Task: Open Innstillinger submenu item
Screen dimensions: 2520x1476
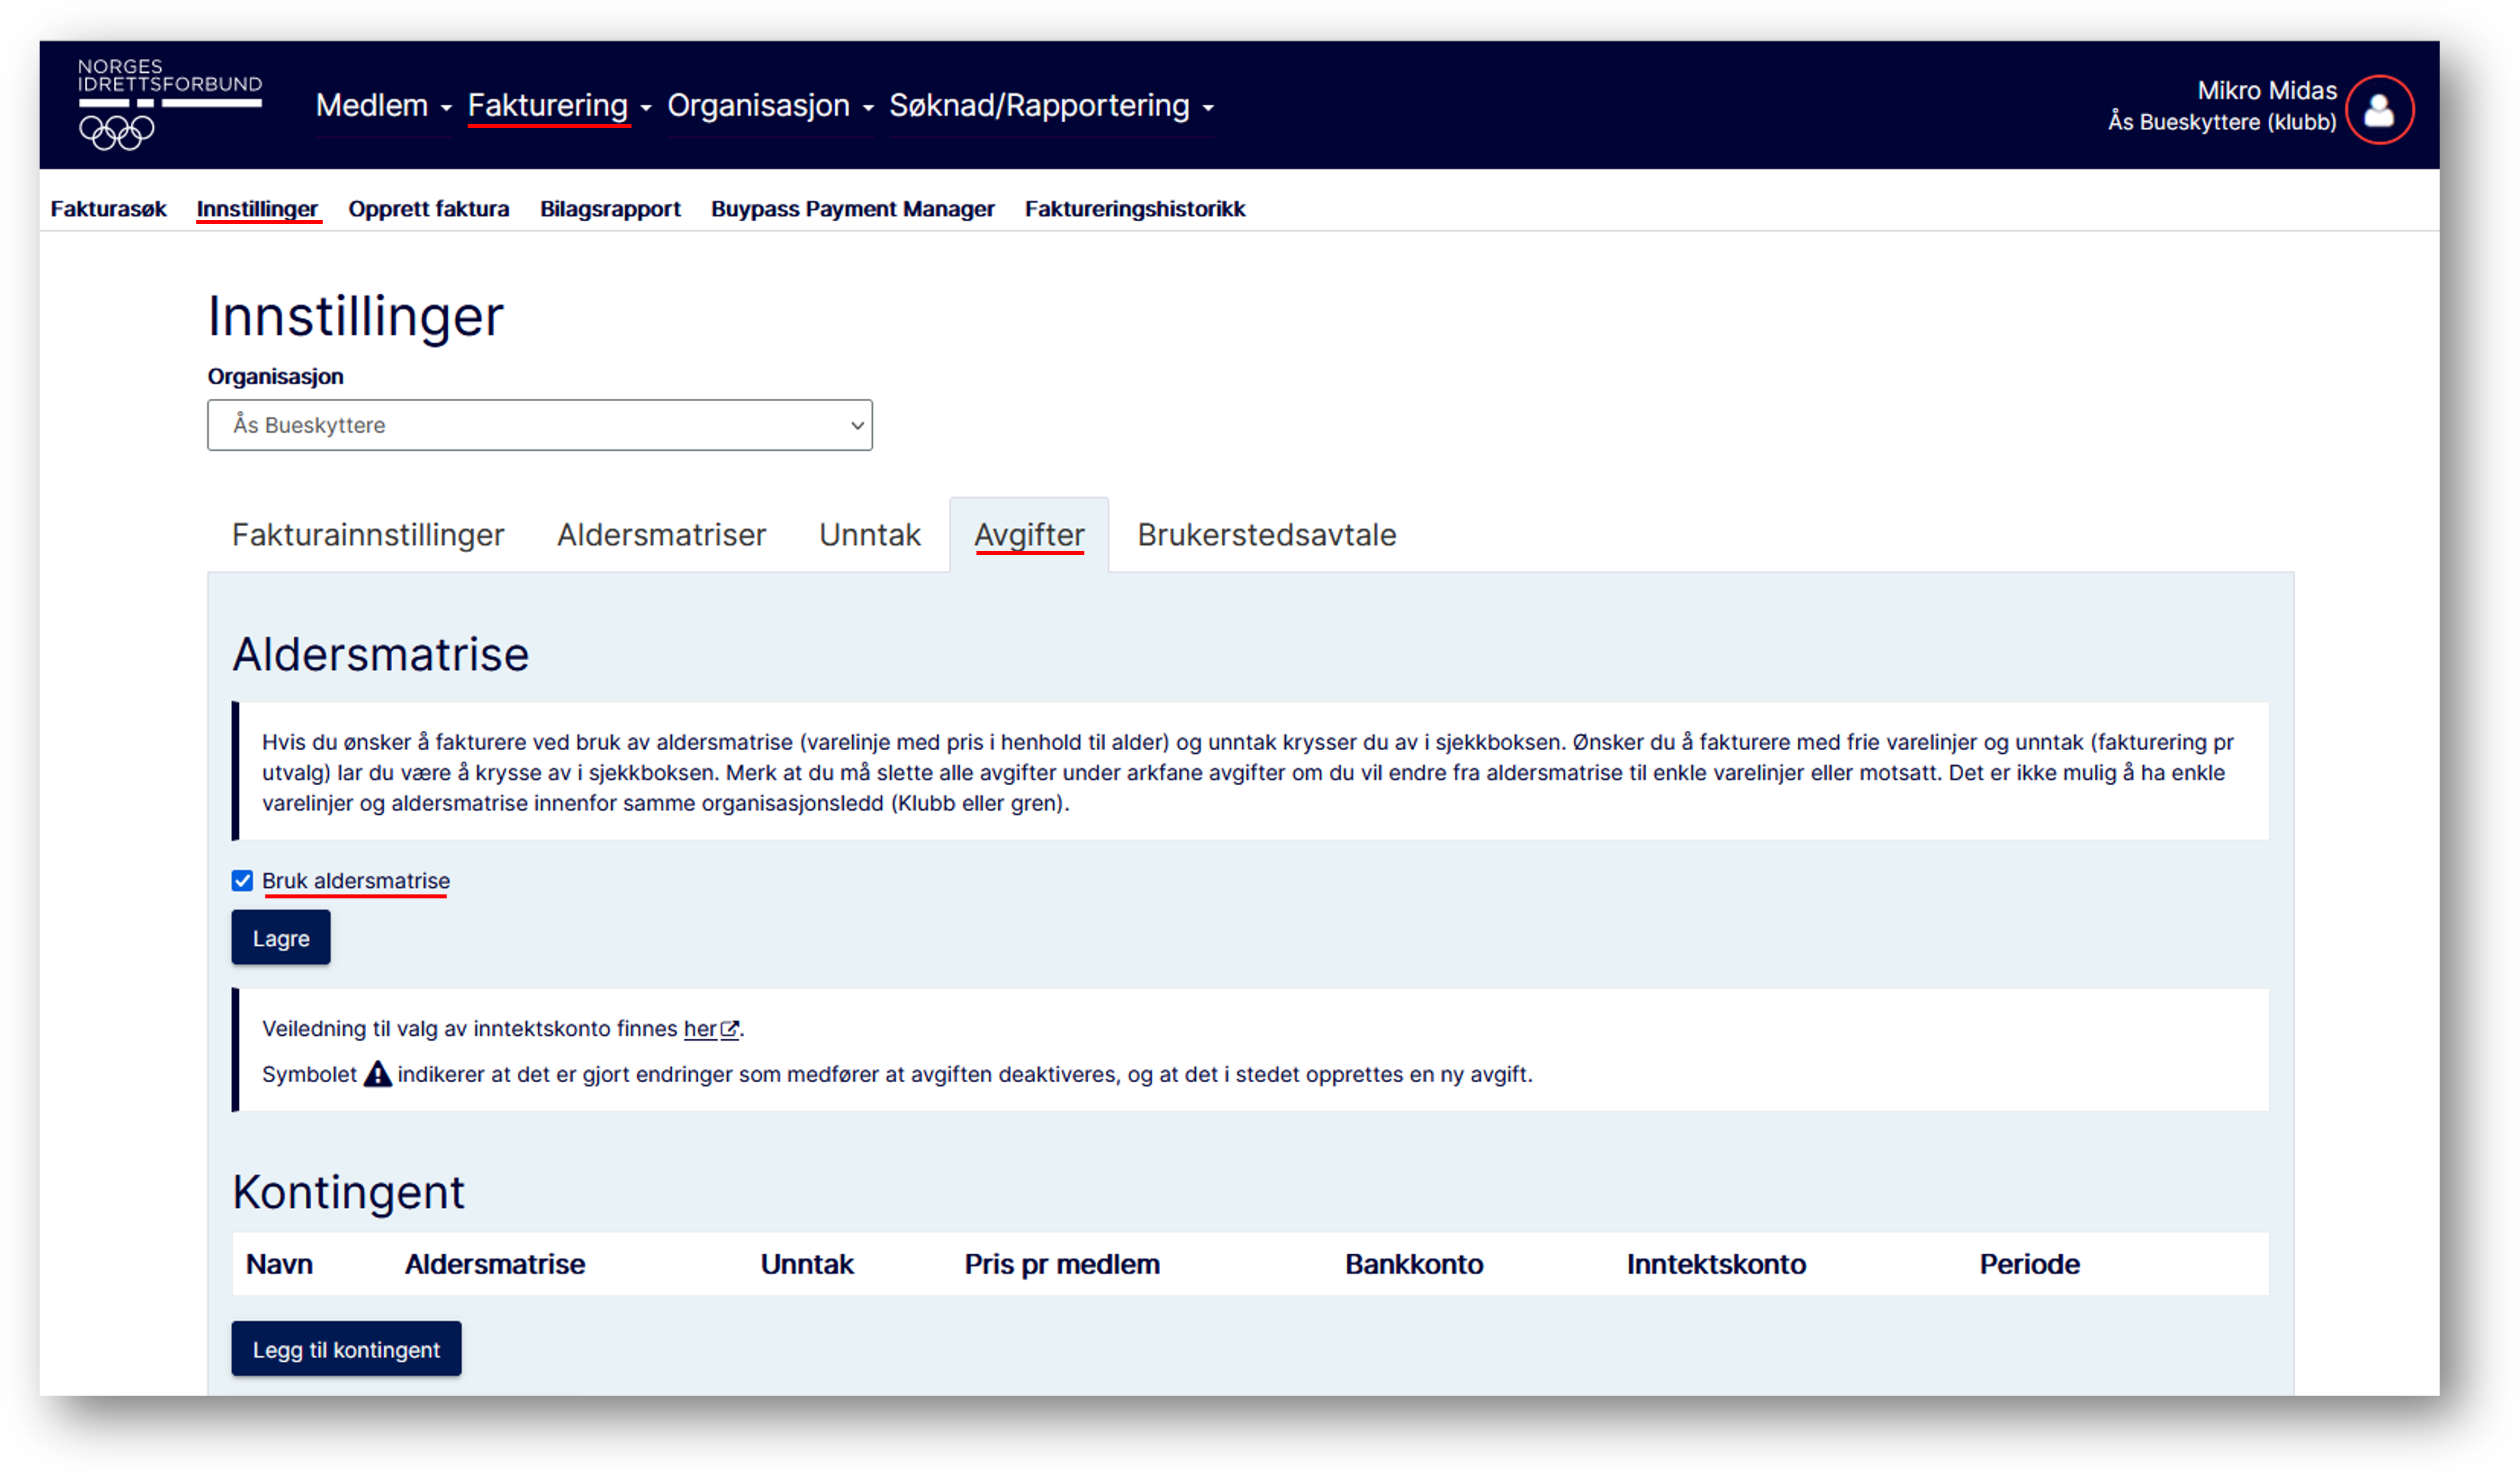Action: tap(257, 209)
